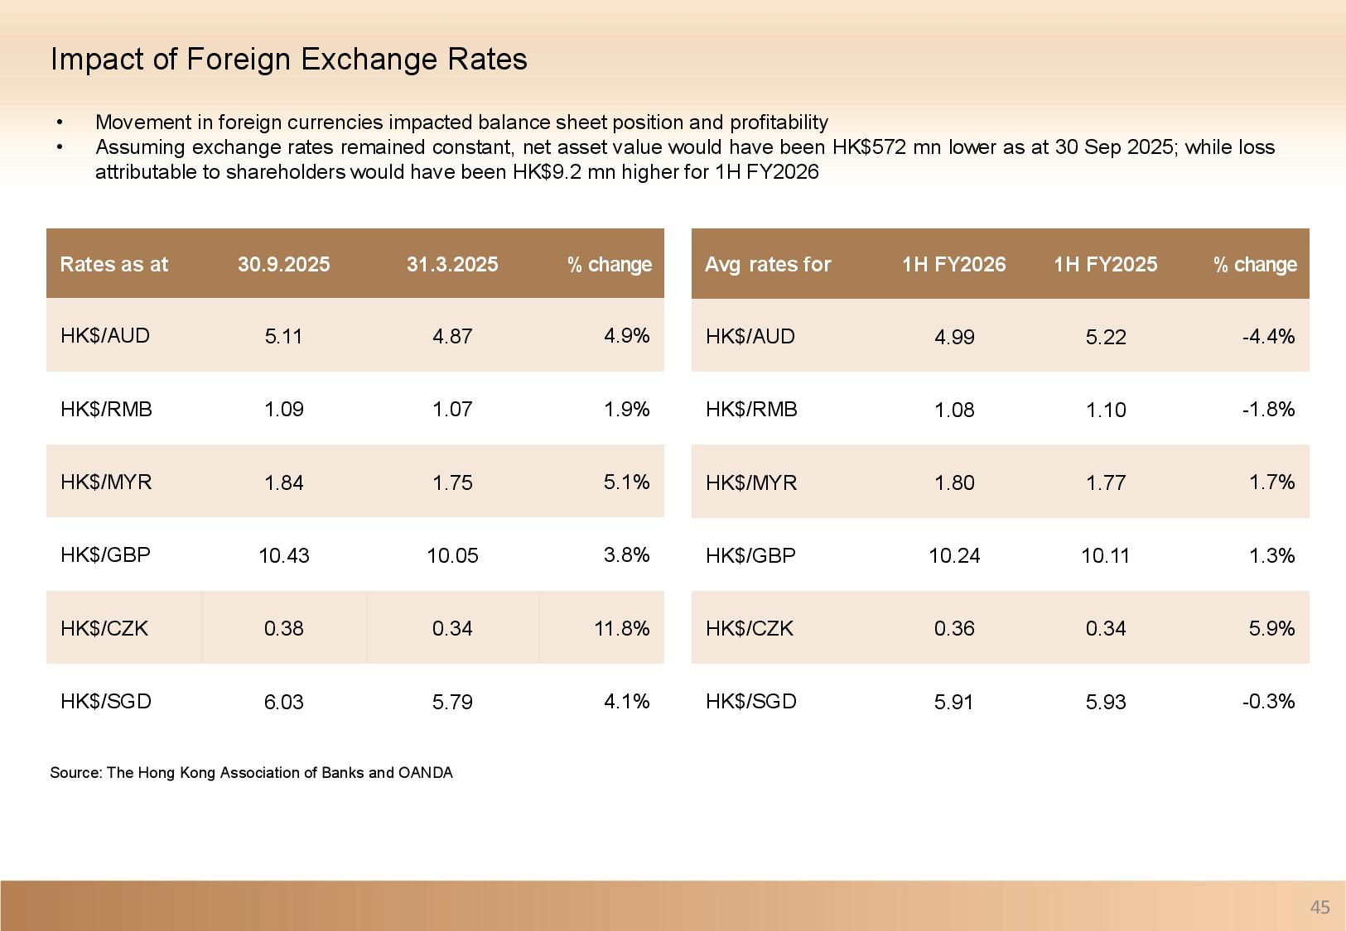Click the 5.22 average AUD rate cell

tap(1105, 337)
